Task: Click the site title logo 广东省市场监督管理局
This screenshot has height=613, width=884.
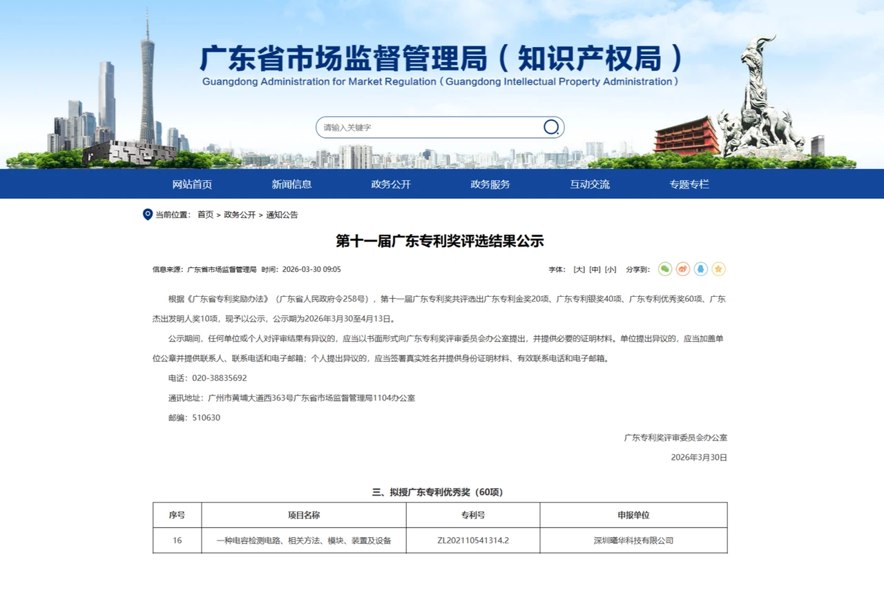Action: point(441,59)
